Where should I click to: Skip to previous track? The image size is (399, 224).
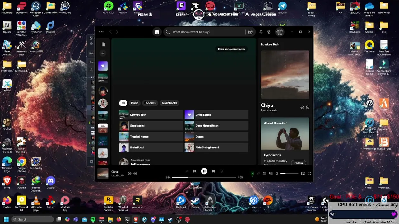[195, 171]
